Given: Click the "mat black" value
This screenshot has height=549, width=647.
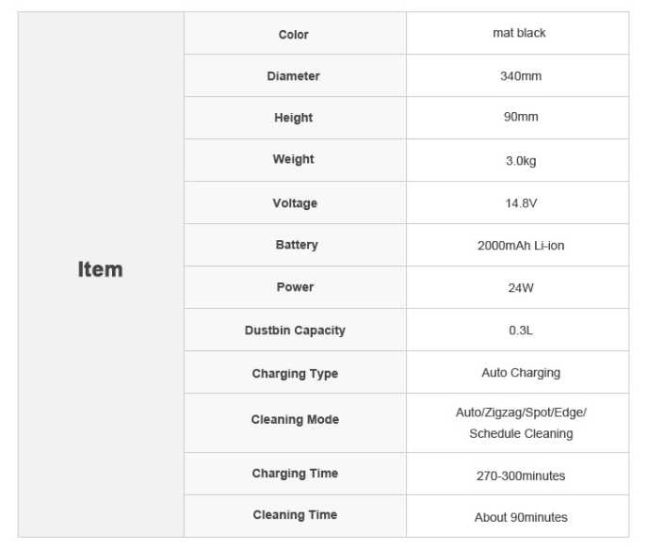Looking at the screenshot, I should (519, 33).
